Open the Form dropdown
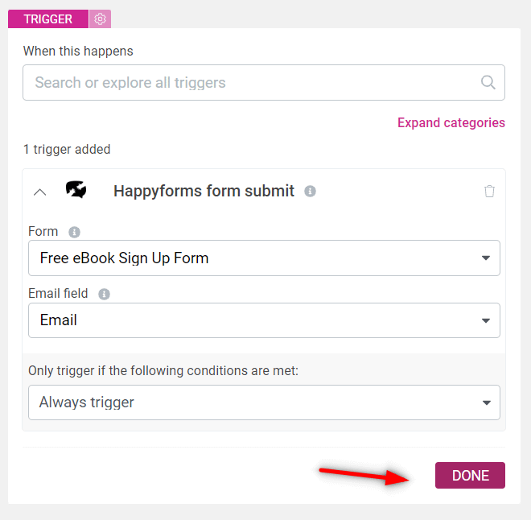This screenshot has height=520, width=531. (x=264, y=258)
